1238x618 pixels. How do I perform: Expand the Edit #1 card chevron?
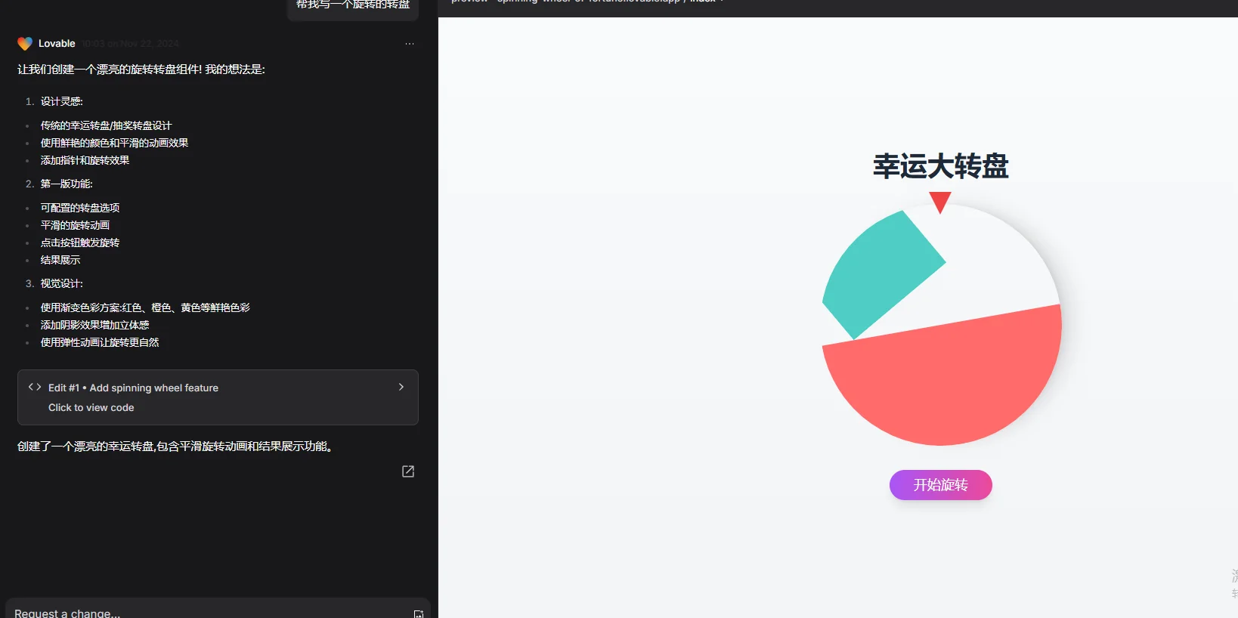pos(401,387)
